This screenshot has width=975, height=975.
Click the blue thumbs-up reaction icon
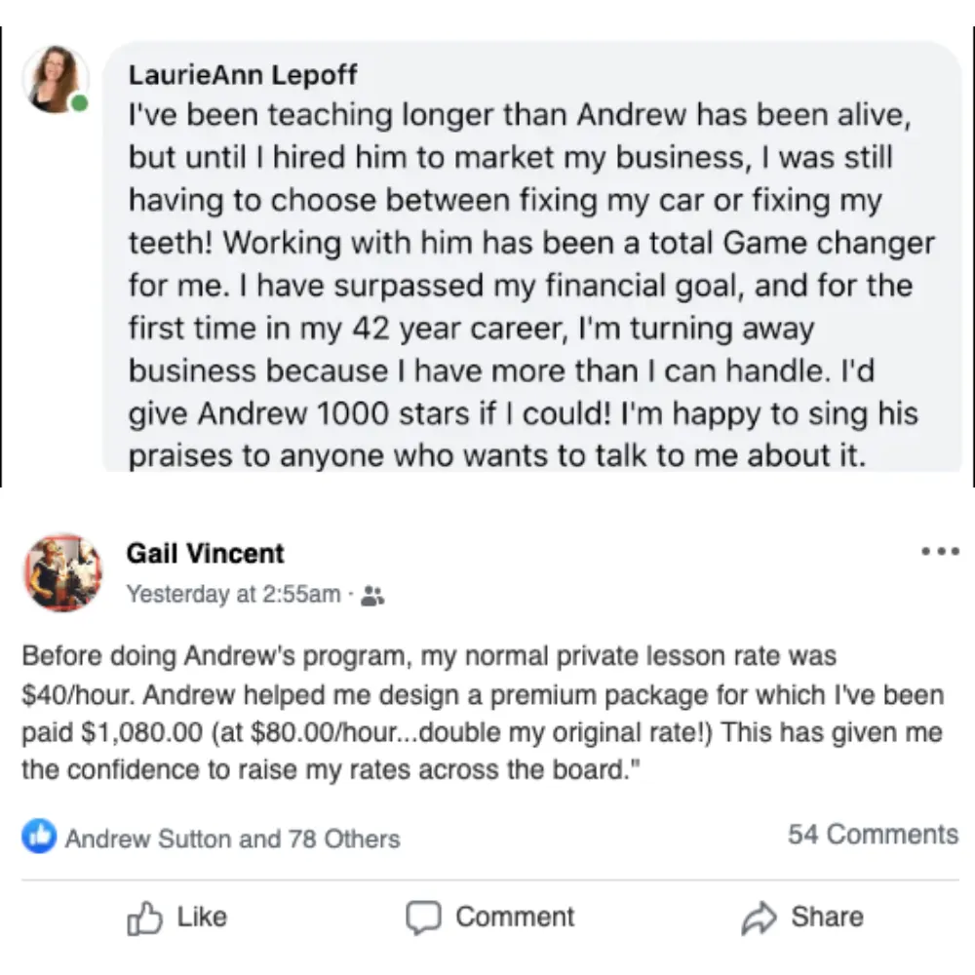39,836
